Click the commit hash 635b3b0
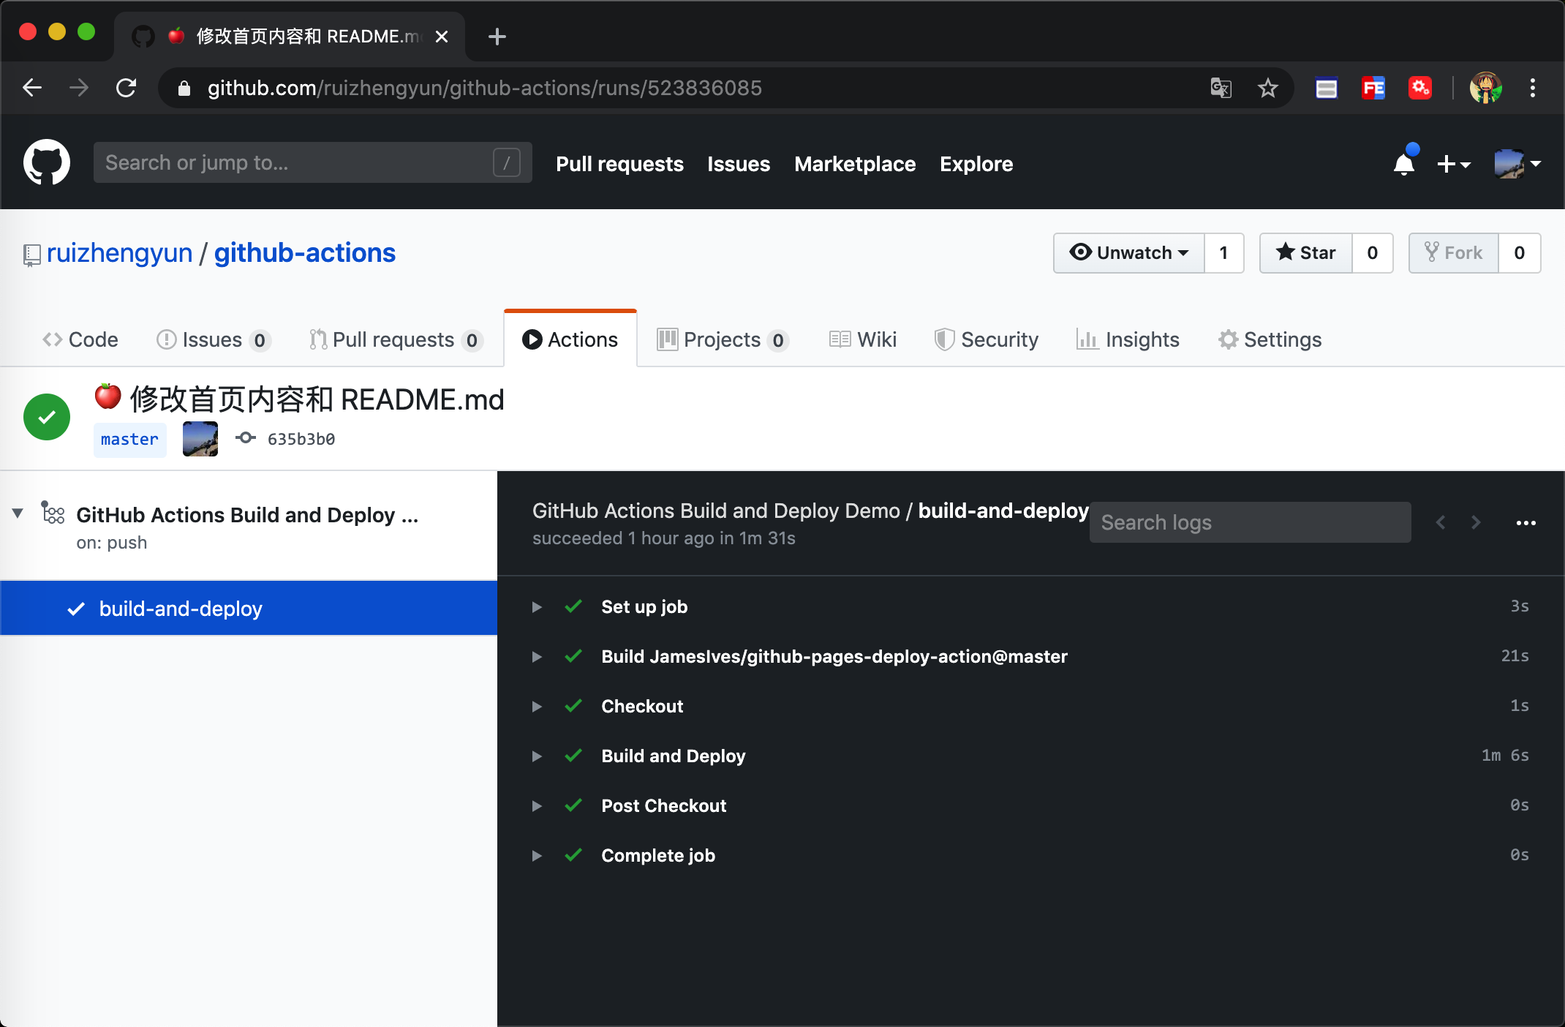 pyautogui.click(x=301, y=439)
